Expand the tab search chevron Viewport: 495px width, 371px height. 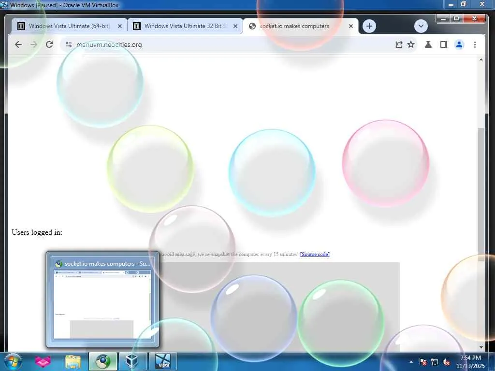coord(421,26)
